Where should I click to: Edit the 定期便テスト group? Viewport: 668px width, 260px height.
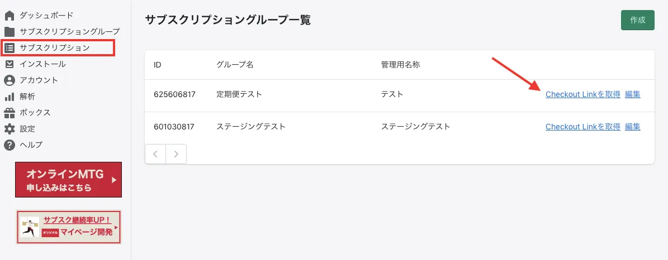tap(632, 94)
